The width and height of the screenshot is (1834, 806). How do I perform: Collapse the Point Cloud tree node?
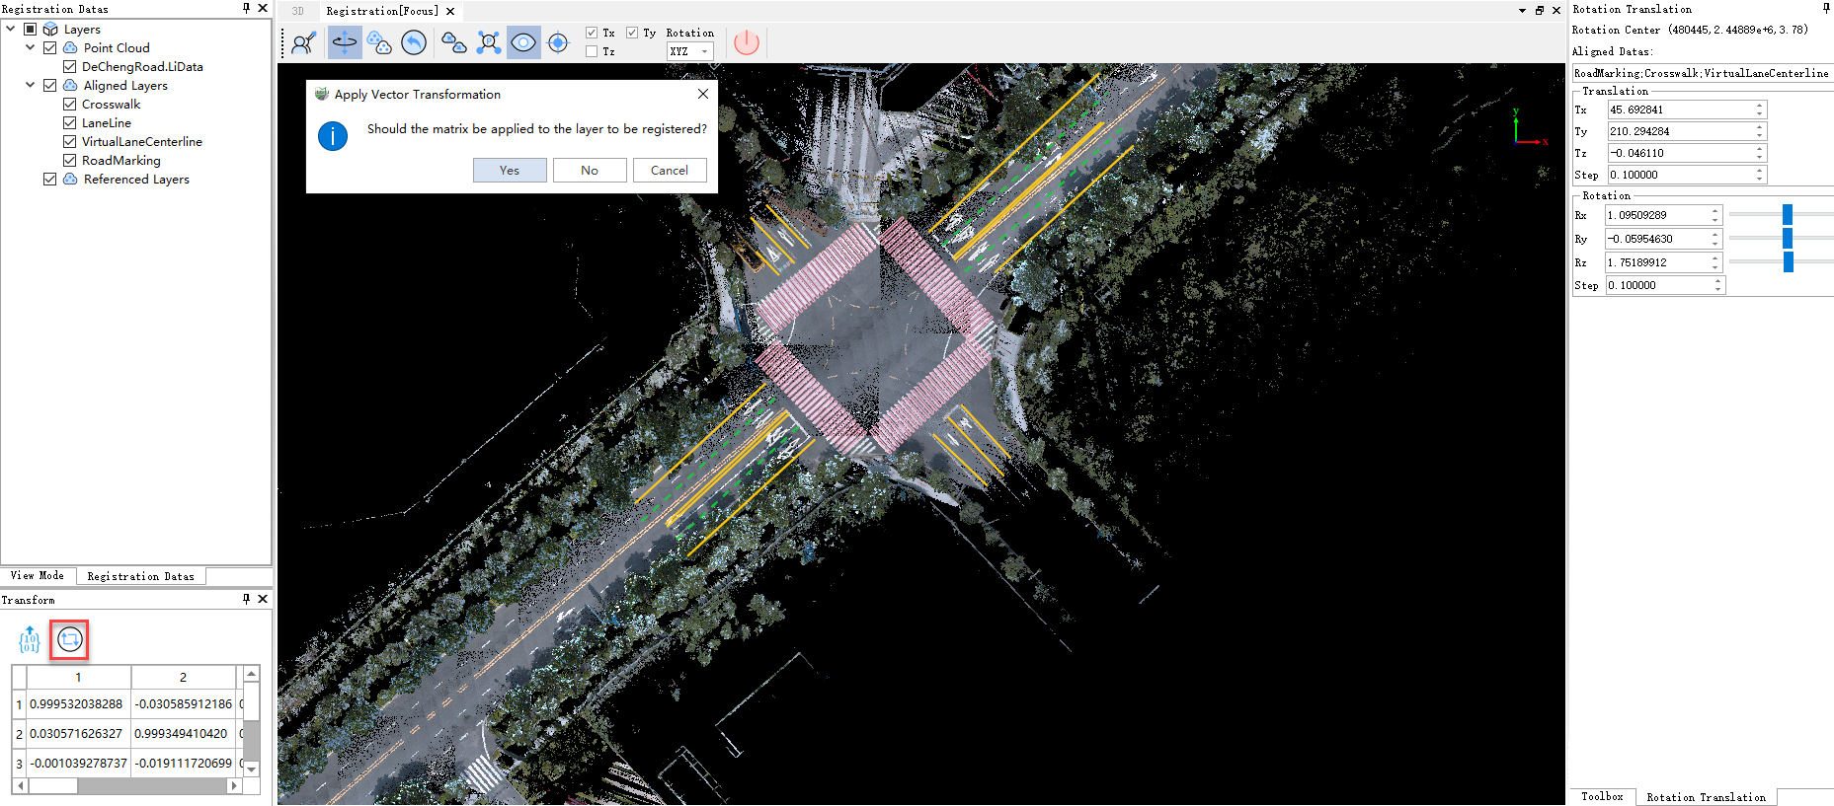(31, 47)
